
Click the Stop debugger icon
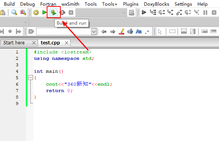(214, 13)
